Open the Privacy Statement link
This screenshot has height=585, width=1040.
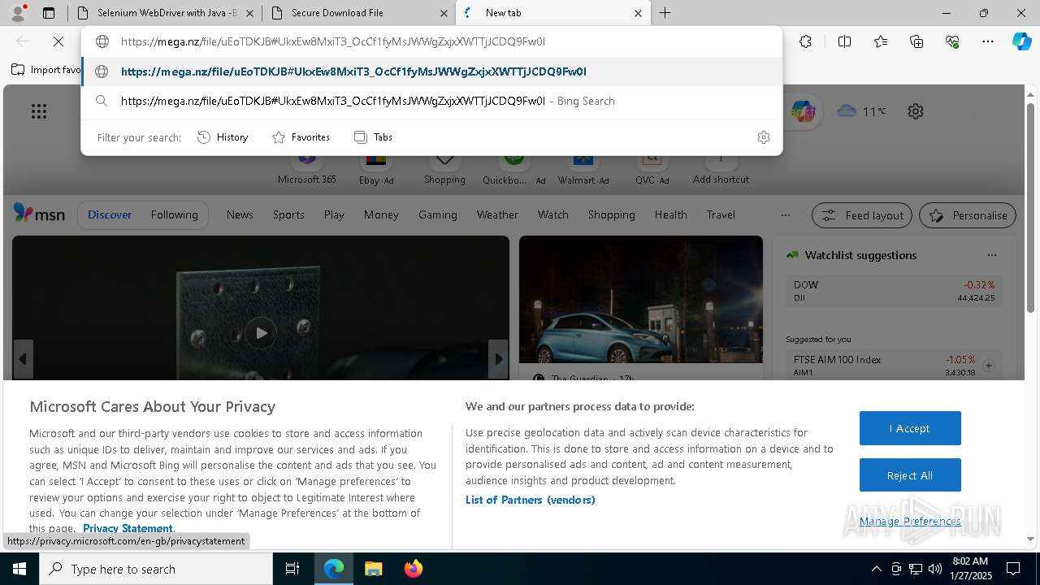click(128, 528)
